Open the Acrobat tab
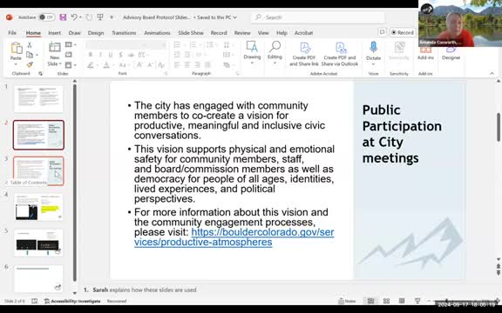Screen dimensions: 502x313 tap(303, 32)
